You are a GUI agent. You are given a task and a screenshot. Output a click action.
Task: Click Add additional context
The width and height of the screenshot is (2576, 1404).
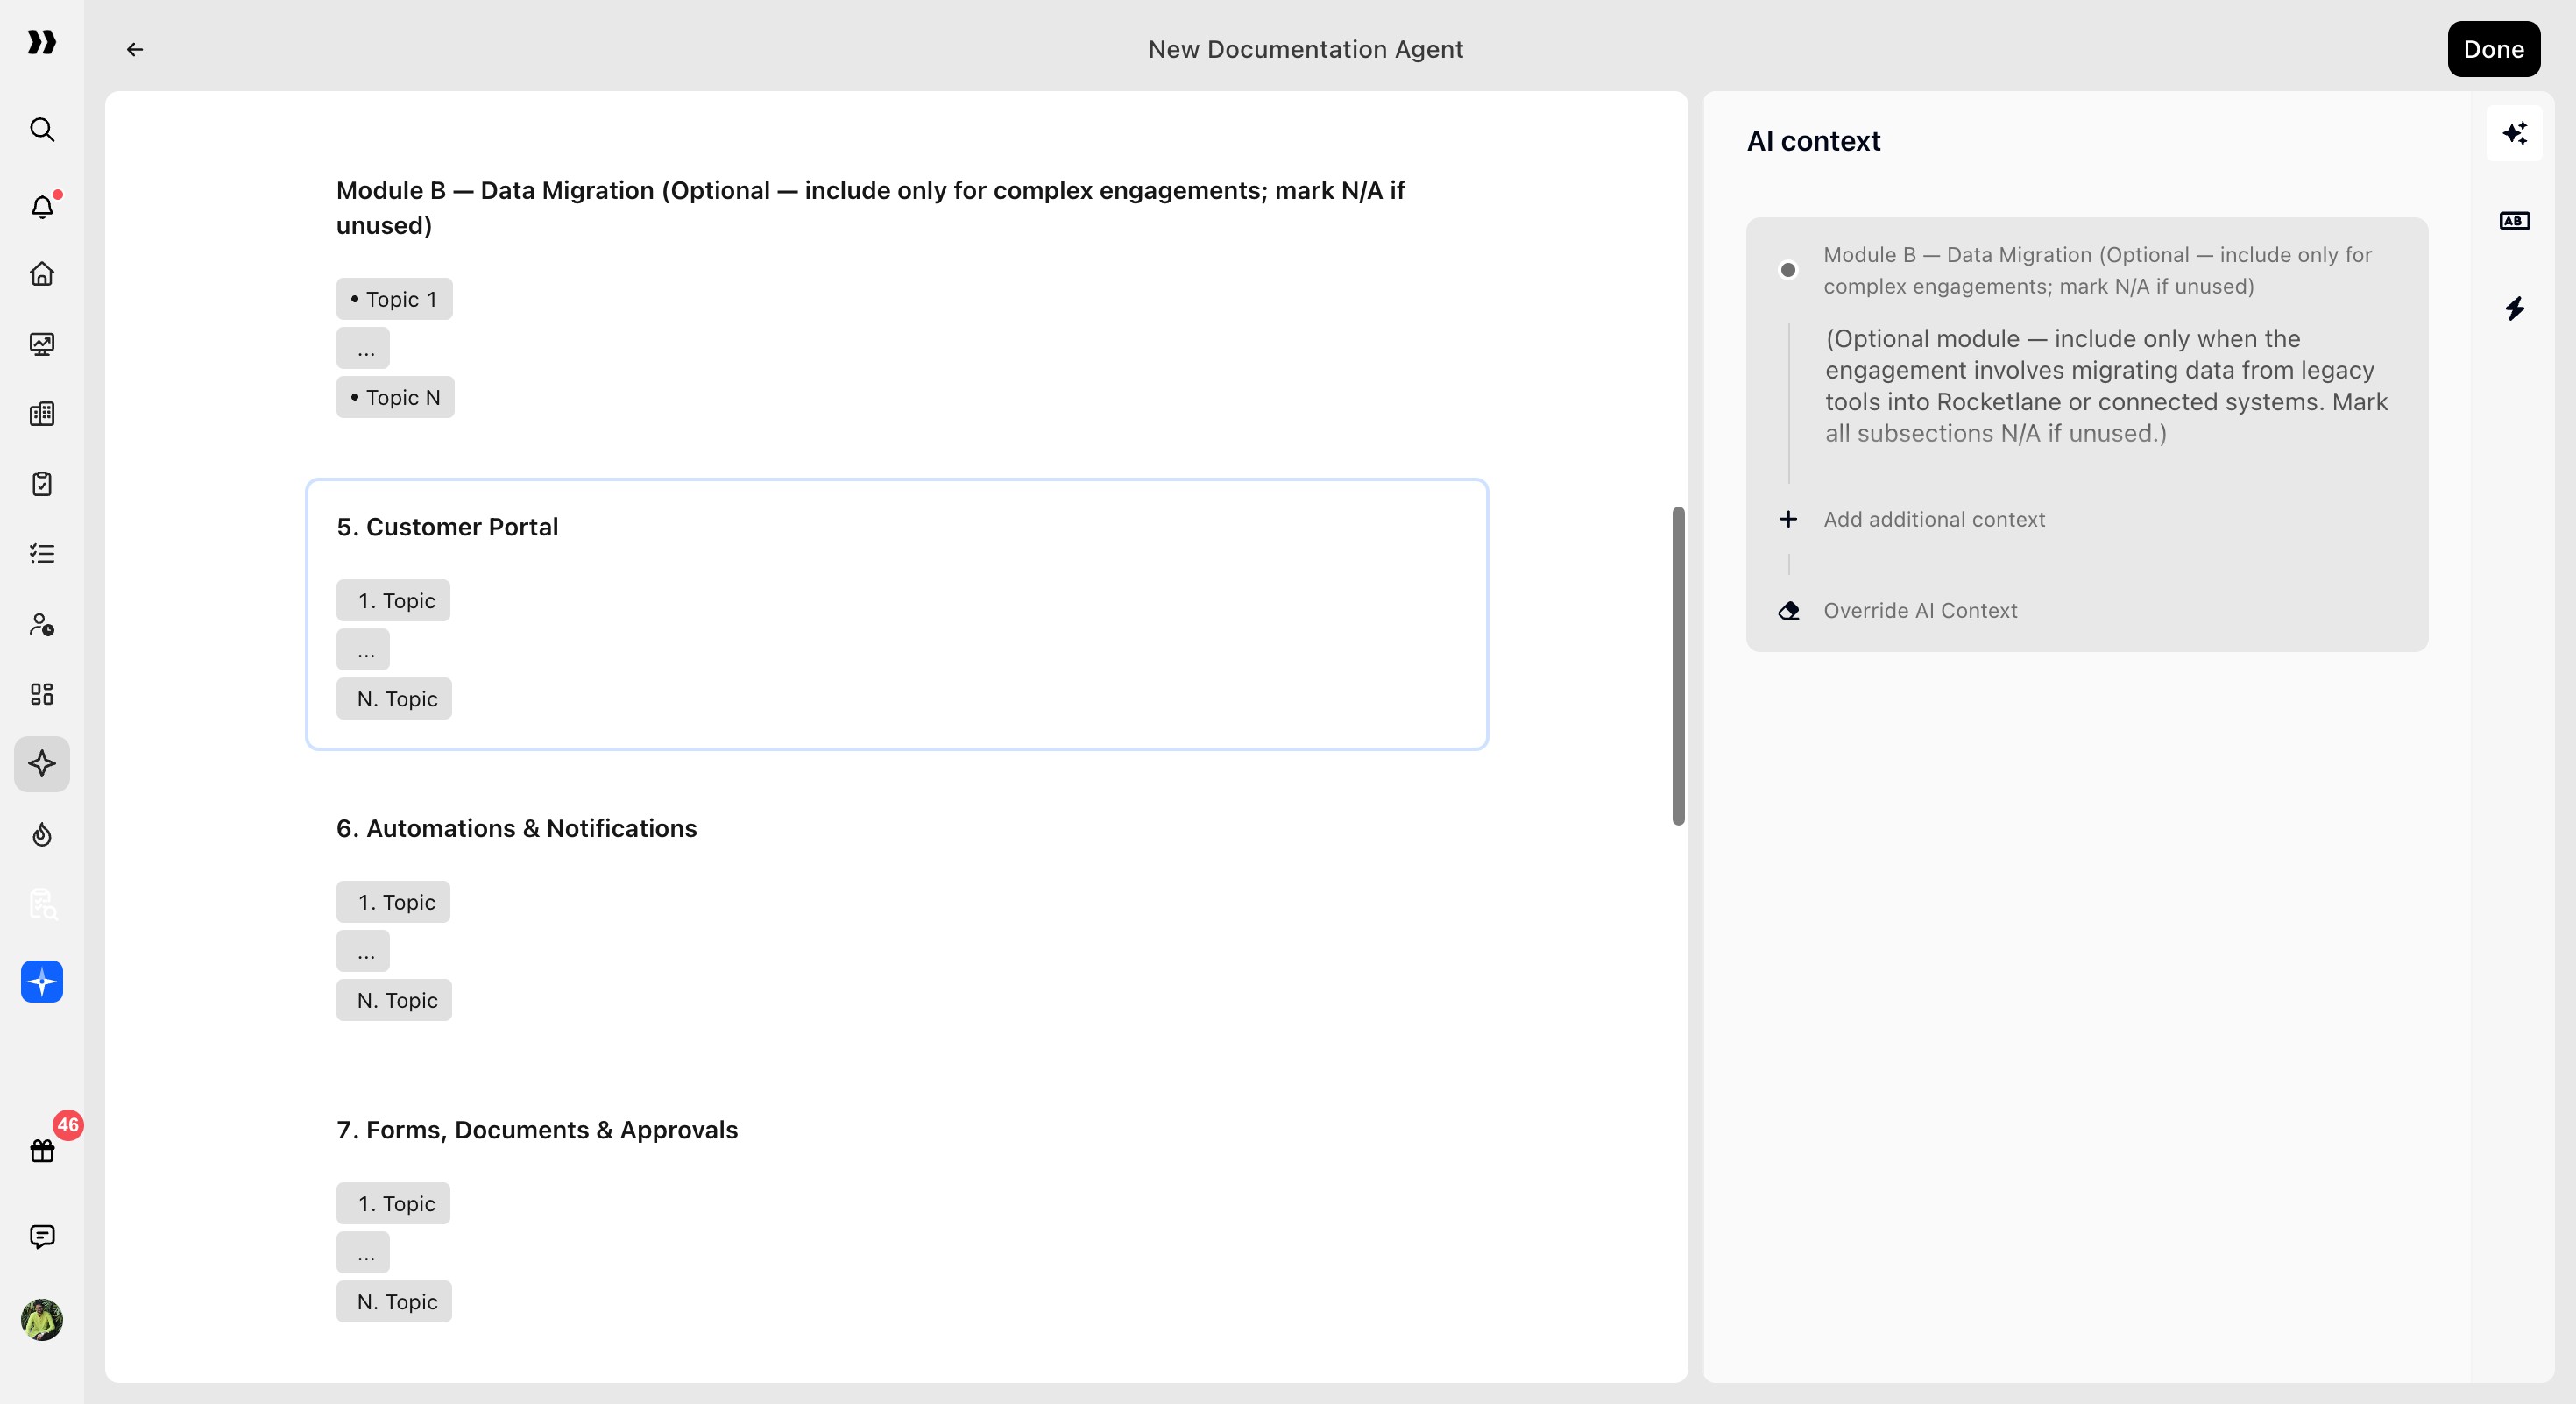pyautogui.click(x=1933, y=519)
